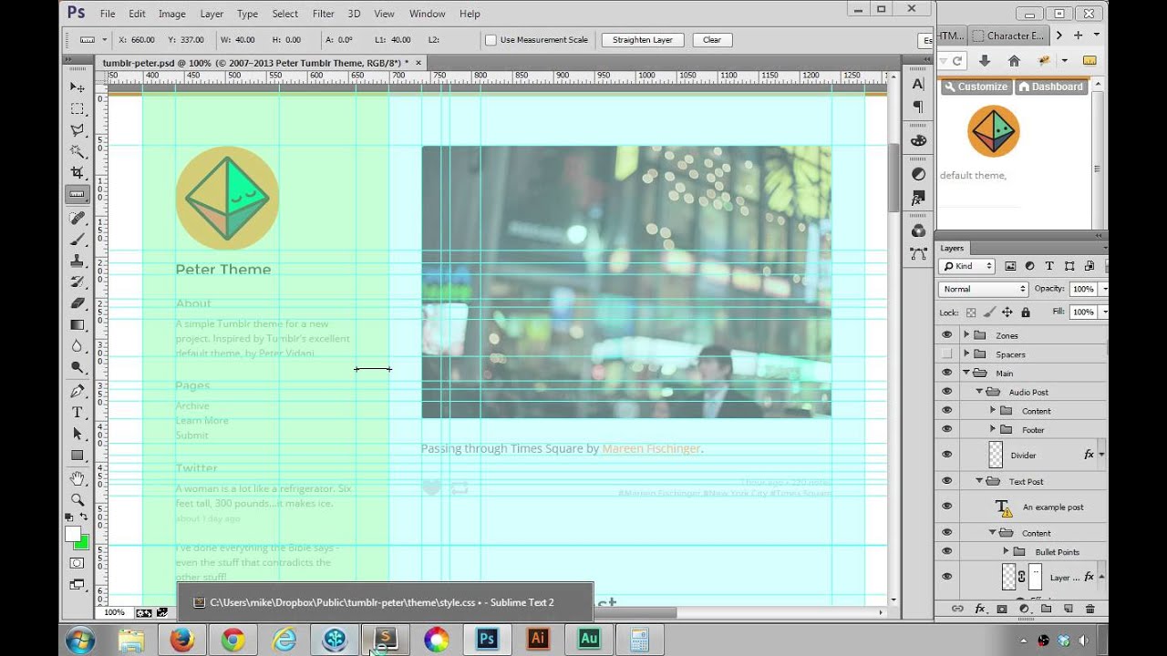This screenshot has width=1167, height=656.
Task: Toggle Quick Mask mode icon
Action: point(77,563)
